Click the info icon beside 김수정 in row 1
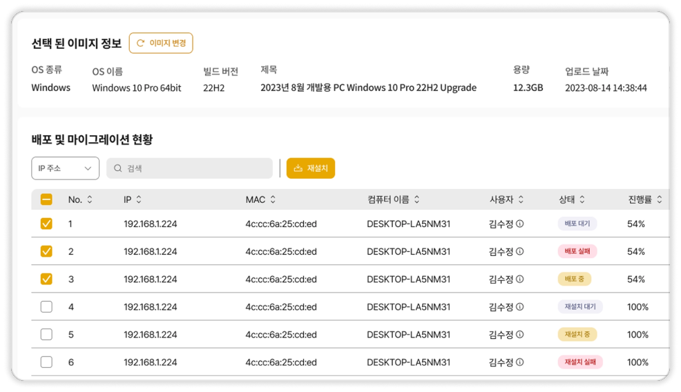 520,224
